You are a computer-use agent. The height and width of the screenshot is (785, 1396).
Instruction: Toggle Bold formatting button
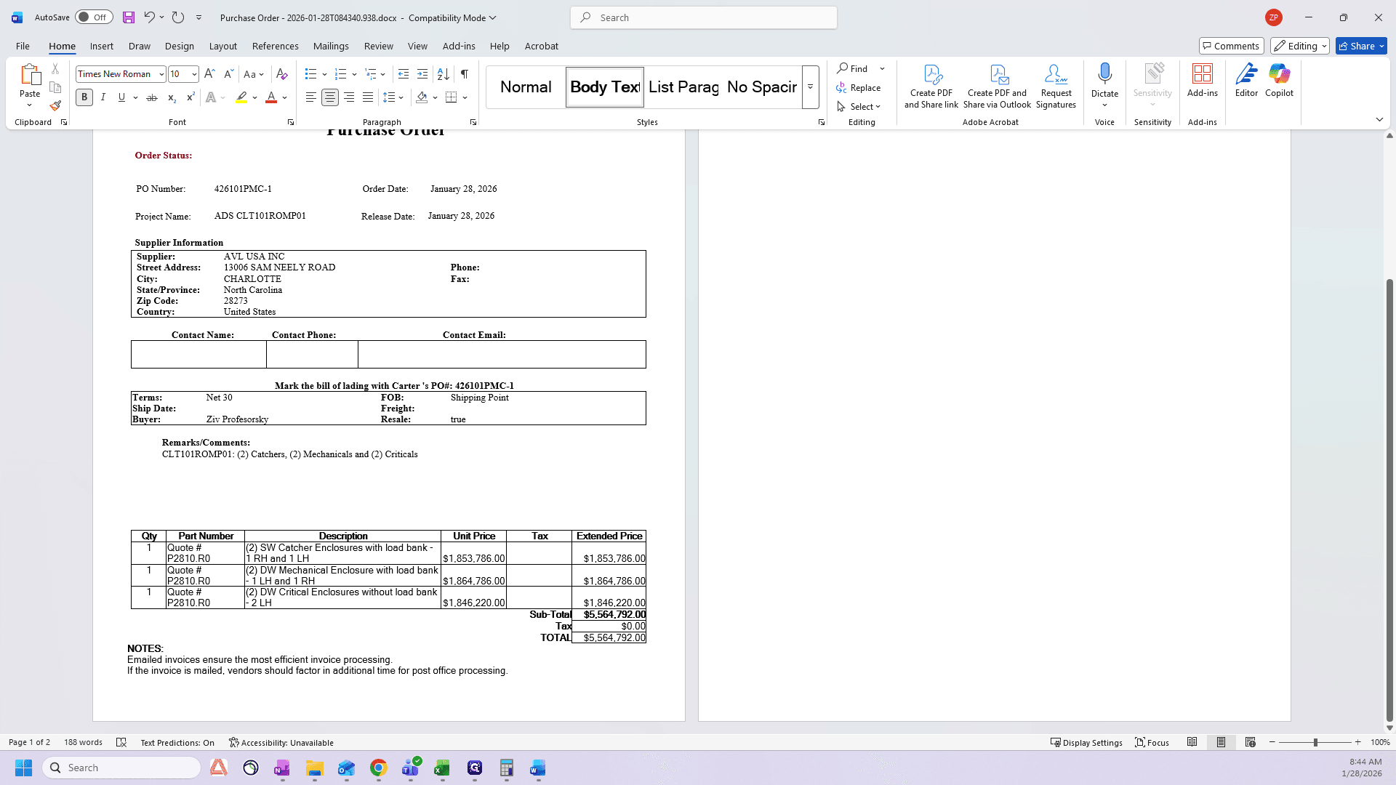click(x=84, y=97)
